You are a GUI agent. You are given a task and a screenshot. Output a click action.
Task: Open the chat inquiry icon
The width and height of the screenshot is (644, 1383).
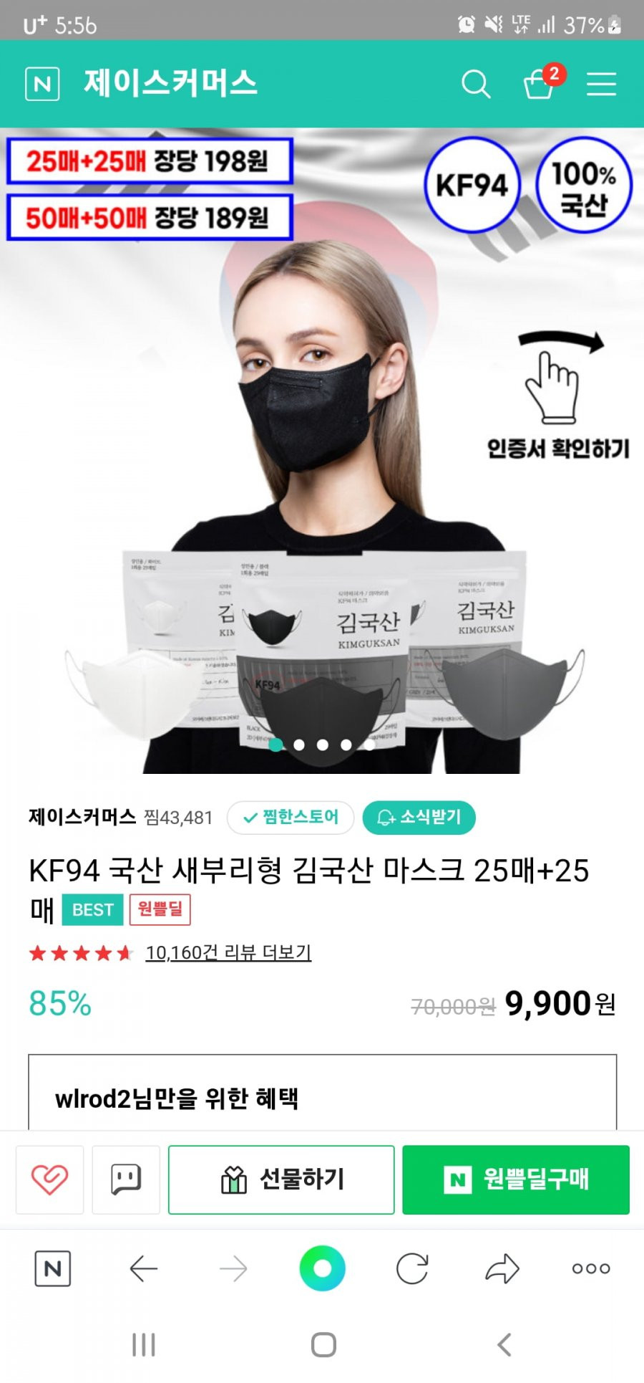(x=126, y=1179)
